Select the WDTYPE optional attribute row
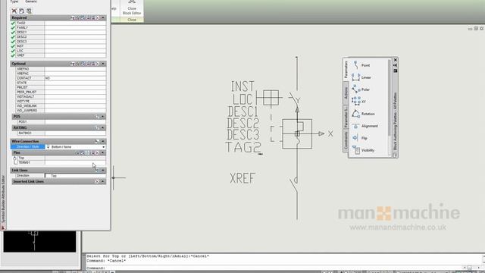 (x=61, y=101)
